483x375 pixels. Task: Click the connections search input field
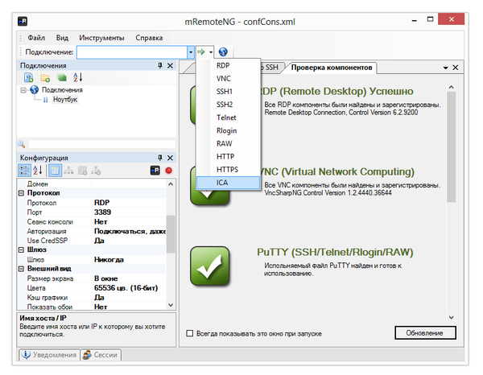click(x=101, y=144)
